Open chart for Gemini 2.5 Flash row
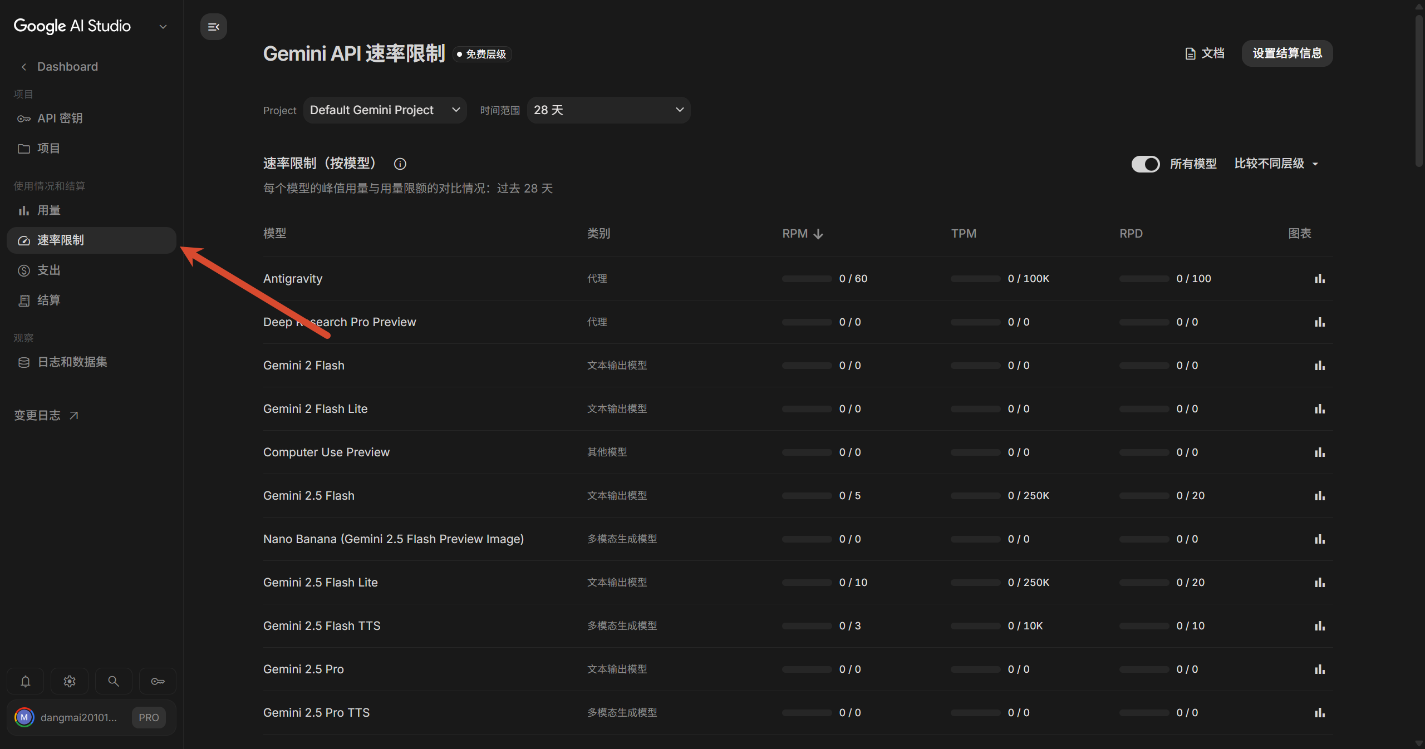Viewport: 1425px width, 749px height. 1320,496
